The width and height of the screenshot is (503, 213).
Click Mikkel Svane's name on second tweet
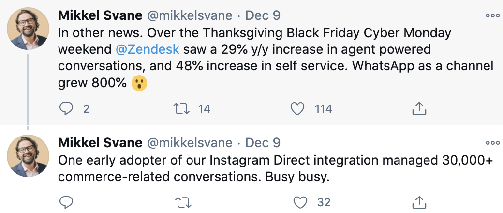(x=100, y=143)
